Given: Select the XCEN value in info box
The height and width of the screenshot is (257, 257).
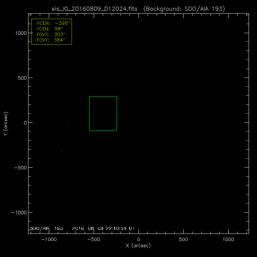Looking at the screenshot, I should pyautogui.click(x=63, y=24).
